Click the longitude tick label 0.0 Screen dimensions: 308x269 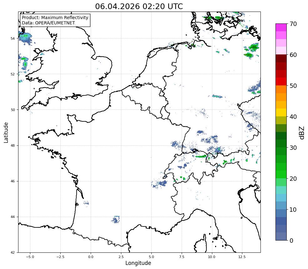point(91,257)
